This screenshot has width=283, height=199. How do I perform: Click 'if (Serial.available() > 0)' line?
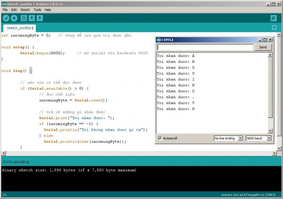click(54, 89)
